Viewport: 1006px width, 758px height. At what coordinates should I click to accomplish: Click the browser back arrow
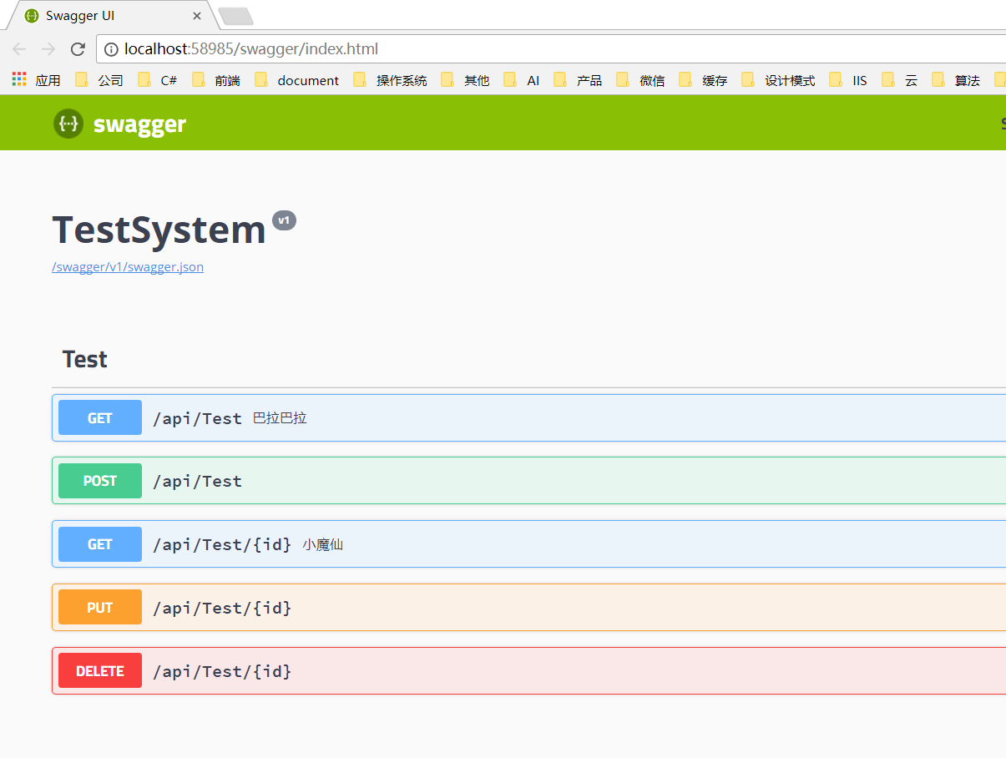pos(19,49)
